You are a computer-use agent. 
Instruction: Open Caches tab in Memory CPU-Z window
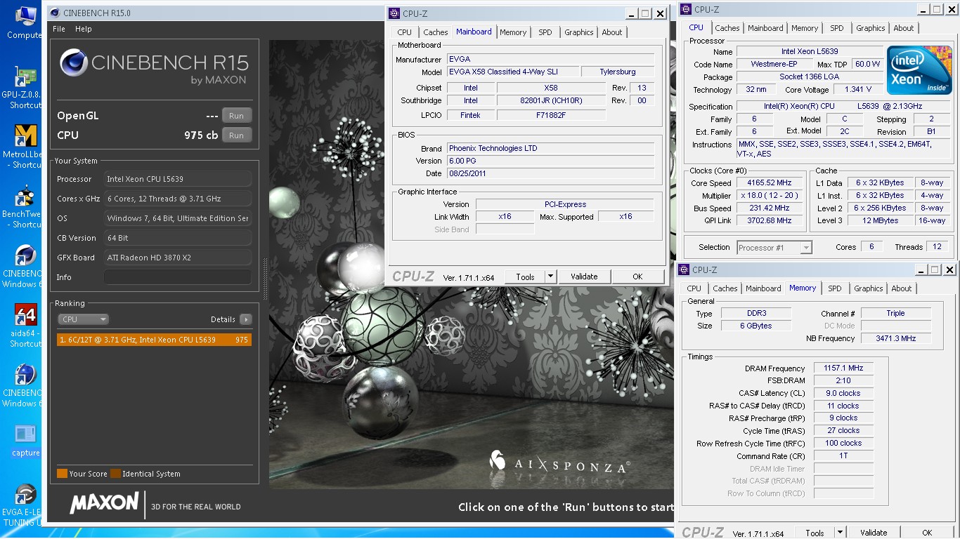725,288
